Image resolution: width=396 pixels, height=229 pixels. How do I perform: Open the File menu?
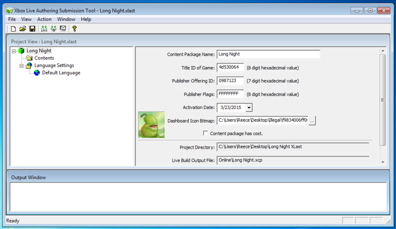pos(12,19)
